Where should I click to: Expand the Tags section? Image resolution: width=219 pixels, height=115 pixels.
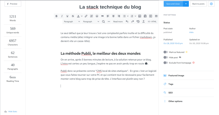tap(189, 84)
